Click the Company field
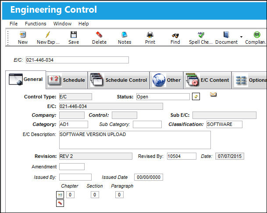Image resolution: width=267 pixels, height=213 pixels. click(72, 115)
